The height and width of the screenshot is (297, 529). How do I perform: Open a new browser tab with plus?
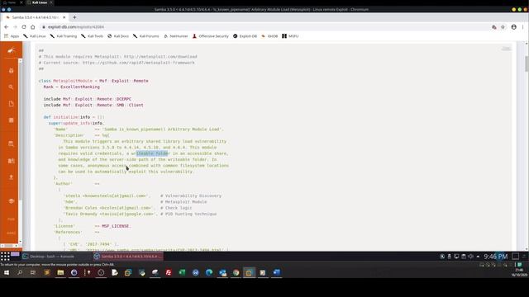point(74,17)
